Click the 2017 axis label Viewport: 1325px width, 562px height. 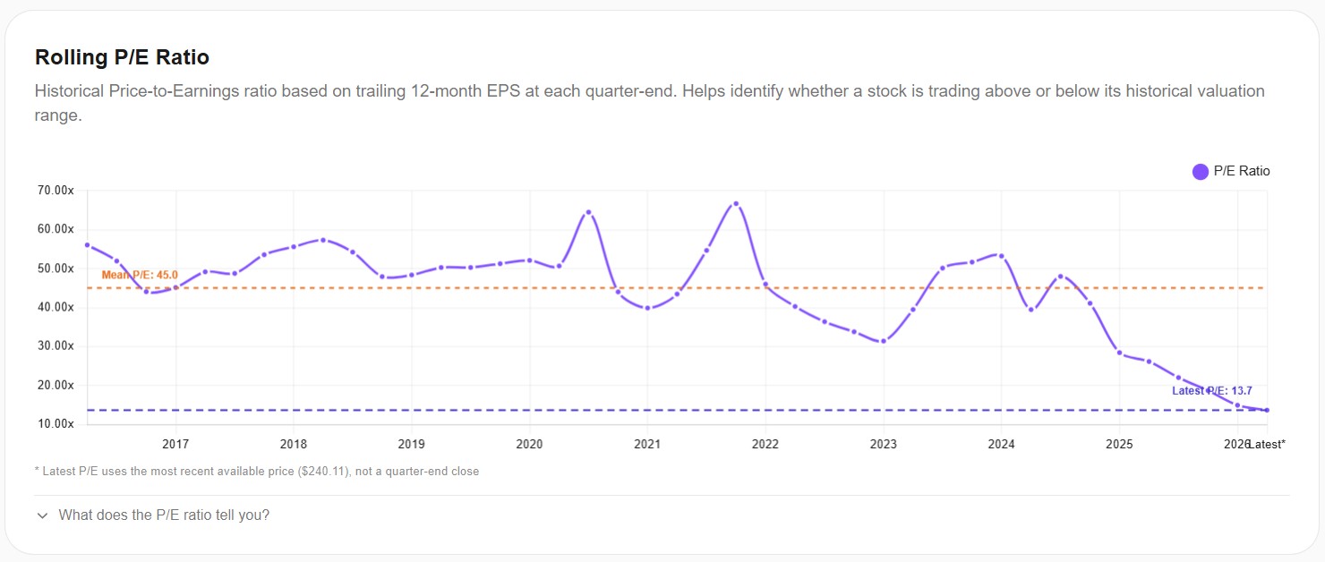click(175, 444)
